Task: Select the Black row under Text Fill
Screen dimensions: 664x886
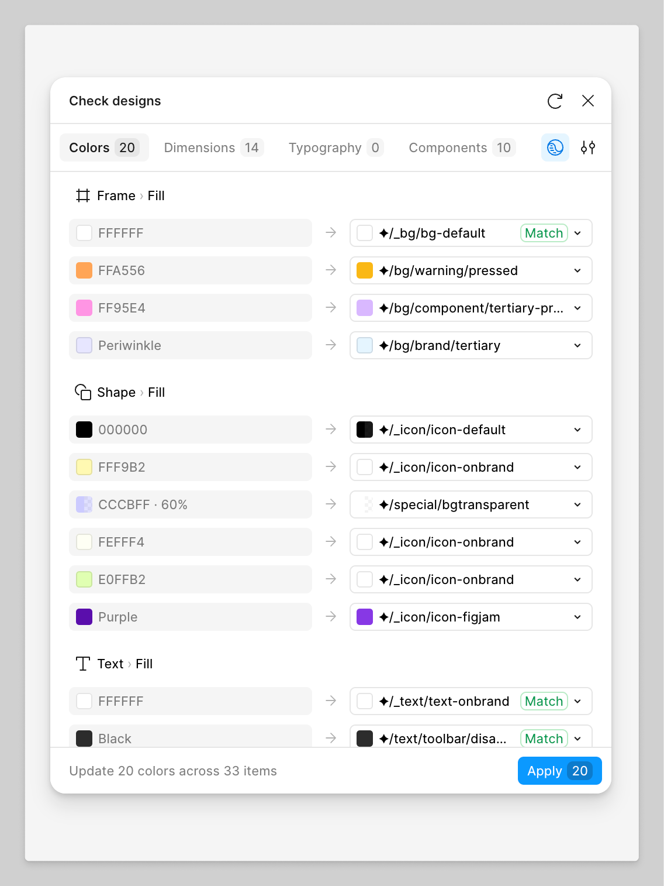Action: 191,736
